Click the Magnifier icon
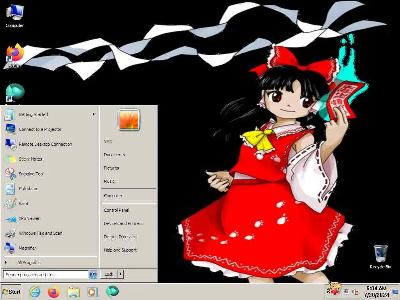The image size is (400, 300). click(x=10, y=248)
